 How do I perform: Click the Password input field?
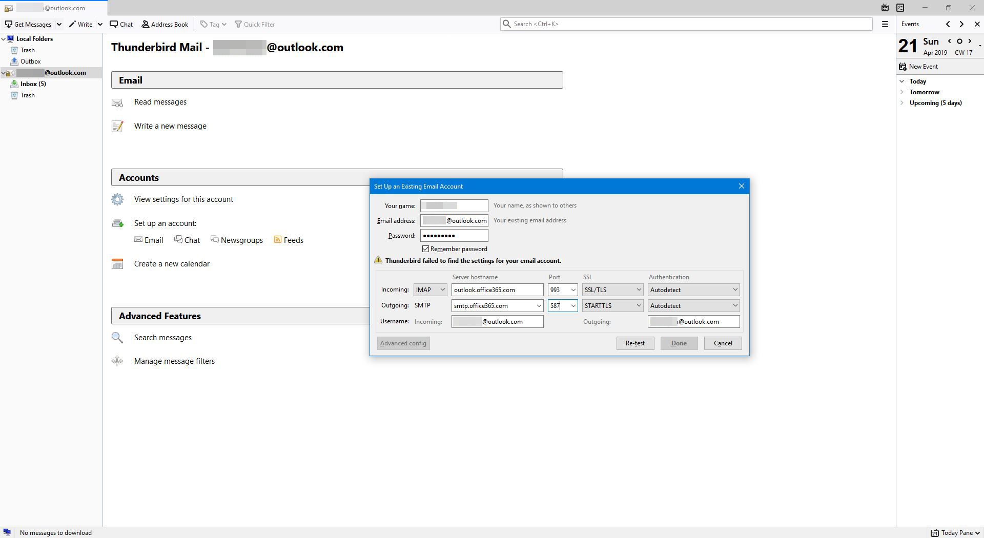454,236
